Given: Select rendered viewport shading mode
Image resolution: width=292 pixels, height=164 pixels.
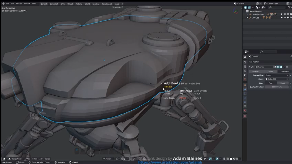Looking at the screenshot, I should [x=237, y=159].
